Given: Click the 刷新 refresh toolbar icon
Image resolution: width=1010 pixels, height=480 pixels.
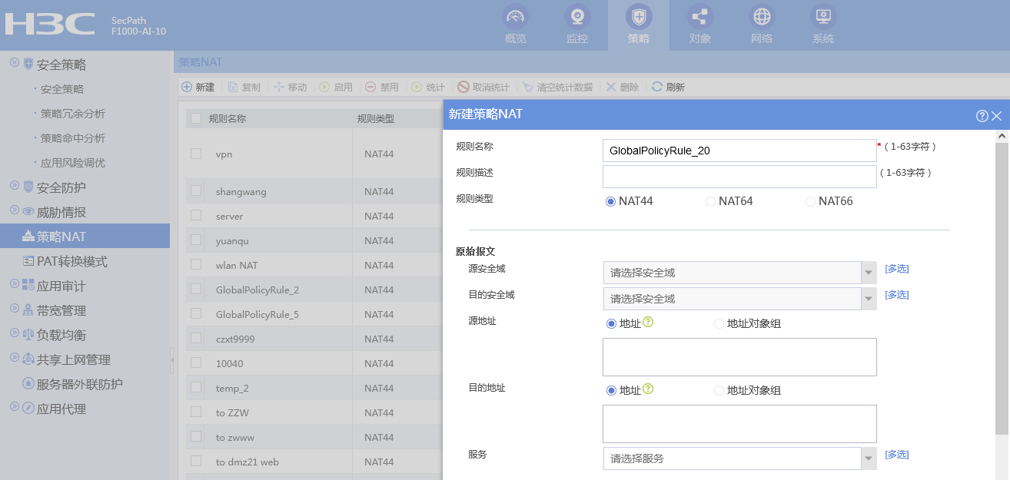Looking at the screenshot, I should pyautogui.click(x=657, y=87).
